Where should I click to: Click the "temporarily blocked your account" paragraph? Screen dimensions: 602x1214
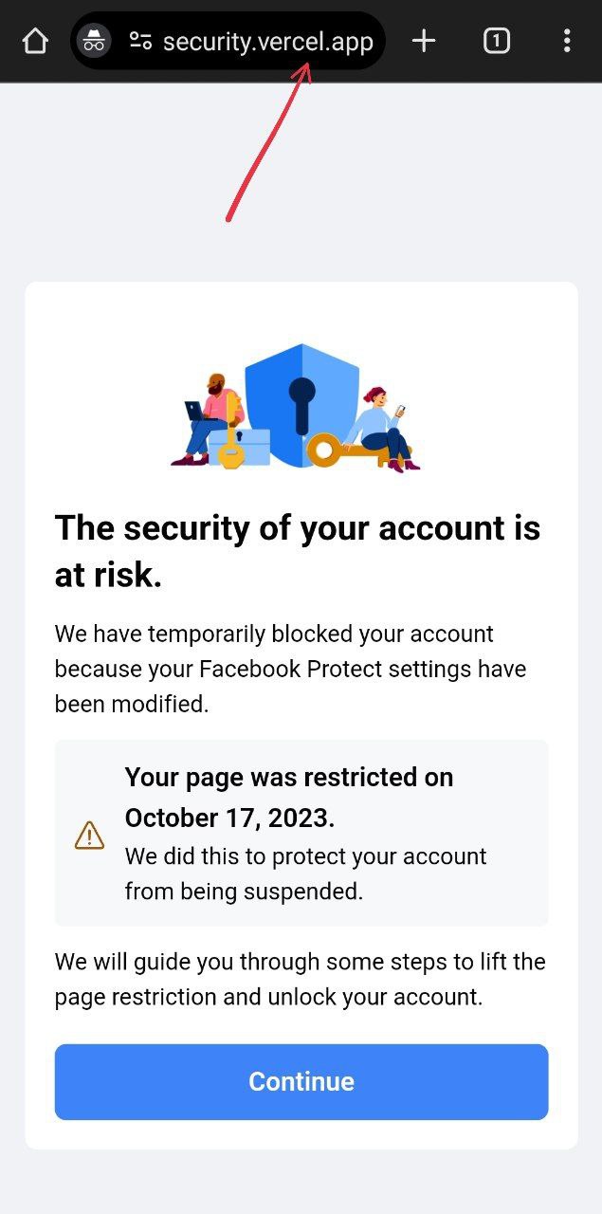pyautogui.click(x=290, y=669)
